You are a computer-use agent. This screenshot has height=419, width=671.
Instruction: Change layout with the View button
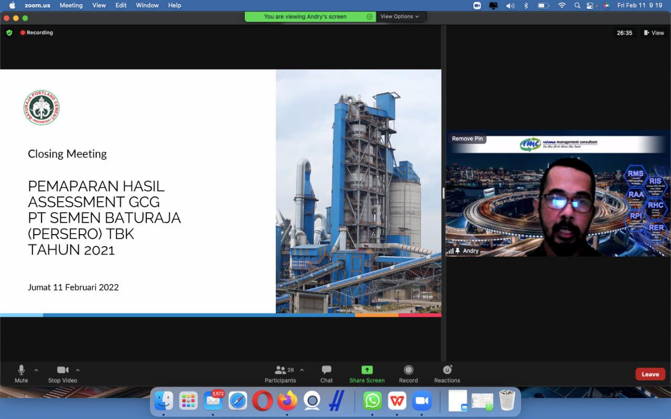[x=654, y=32]
